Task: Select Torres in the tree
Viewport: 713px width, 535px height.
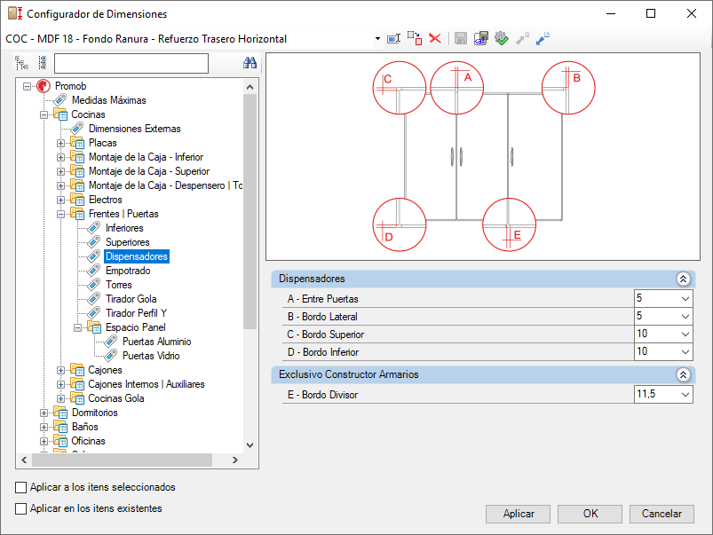Action: click(x=119, y=285)
